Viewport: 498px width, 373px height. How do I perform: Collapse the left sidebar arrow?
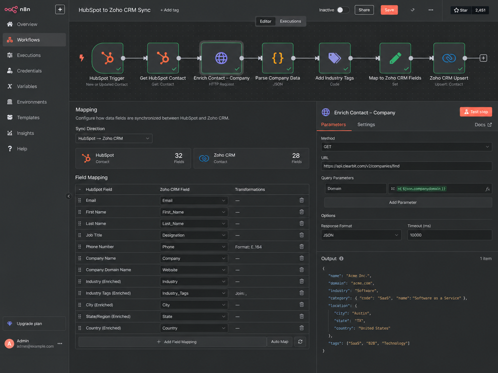[69, 196]
